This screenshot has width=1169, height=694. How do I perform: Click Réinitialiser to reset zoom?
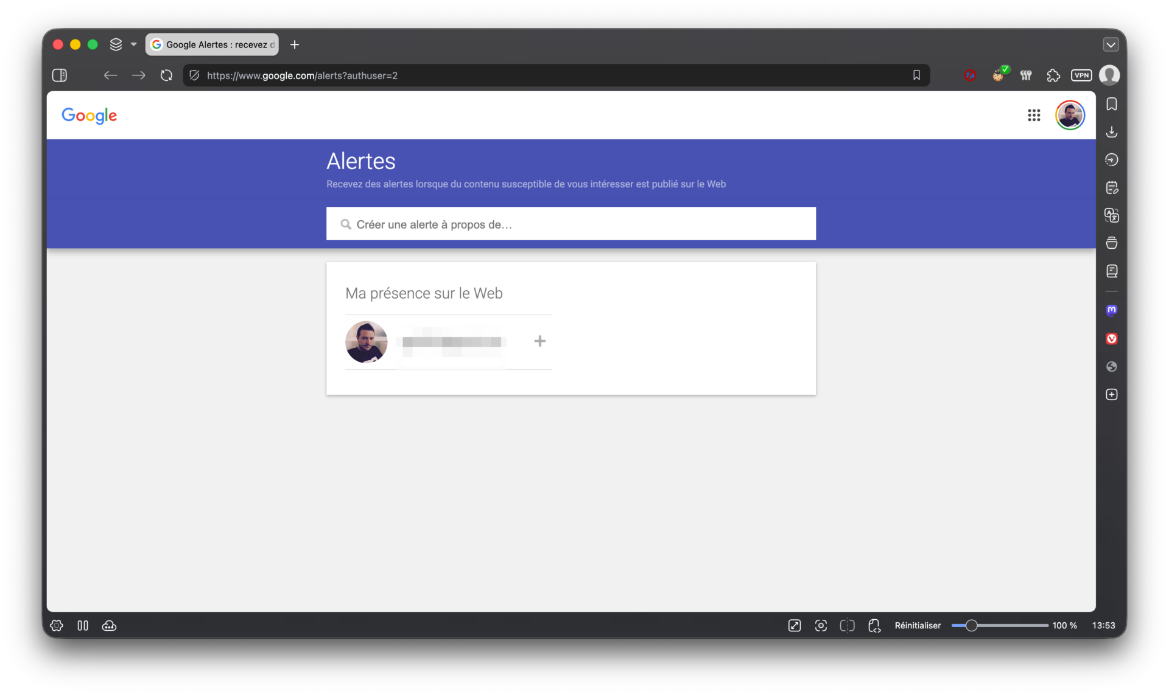click(x=918, y=626)
